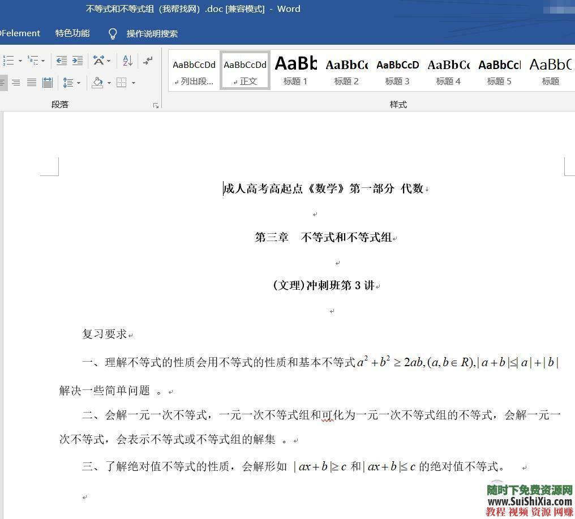Toggle the show paragraph marks icon
This screenshot has height=519, width=575.
click(x=148, y=61)
